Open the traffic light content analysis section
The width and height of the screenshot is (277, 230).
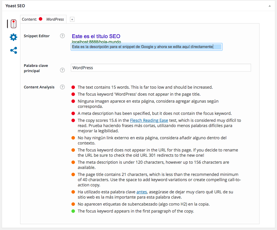[x=13, y=24]
